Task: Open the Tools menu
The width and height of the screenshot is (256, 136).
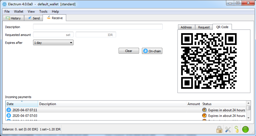Action: click(x=43, y=12)
